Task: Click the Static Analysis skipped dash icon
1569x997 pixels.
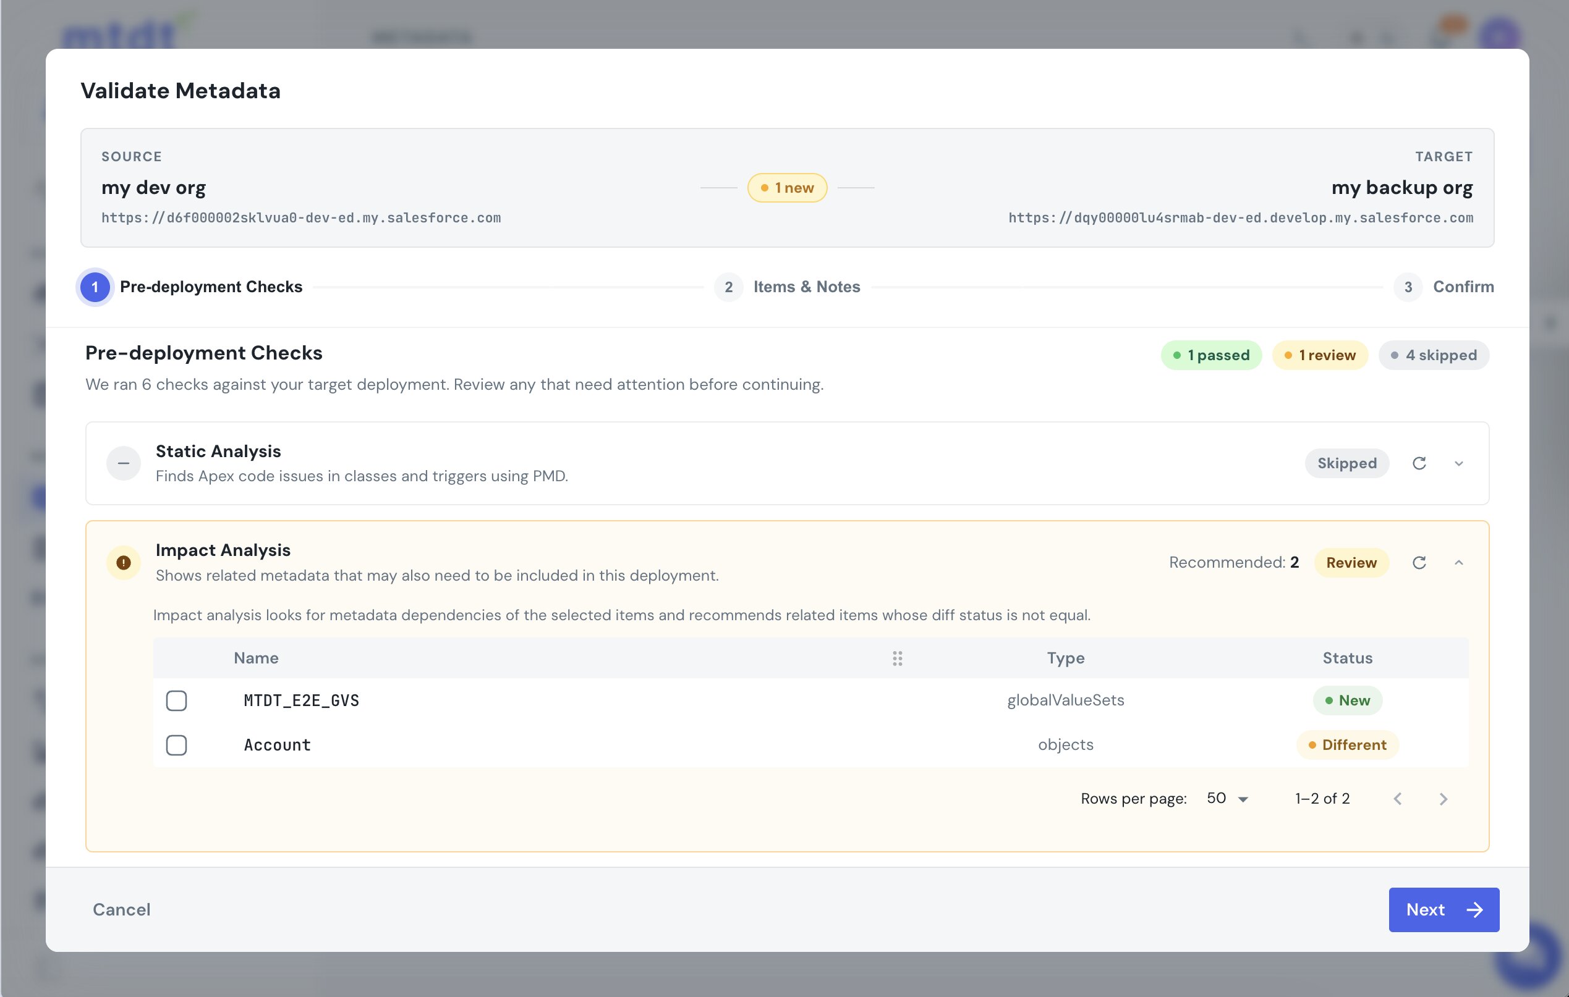Action: [123, 463]
